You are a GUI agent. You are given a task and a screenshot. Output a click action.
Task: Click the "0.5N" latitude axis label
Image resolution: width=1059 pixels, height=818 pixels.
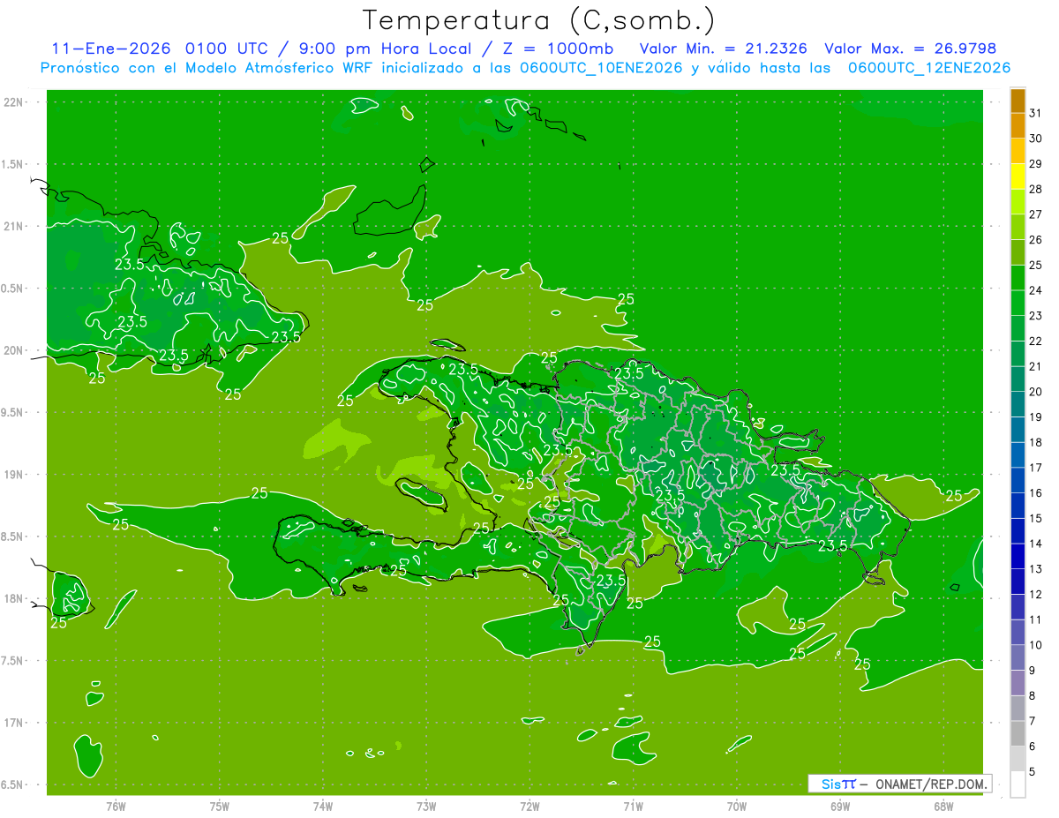13,289
